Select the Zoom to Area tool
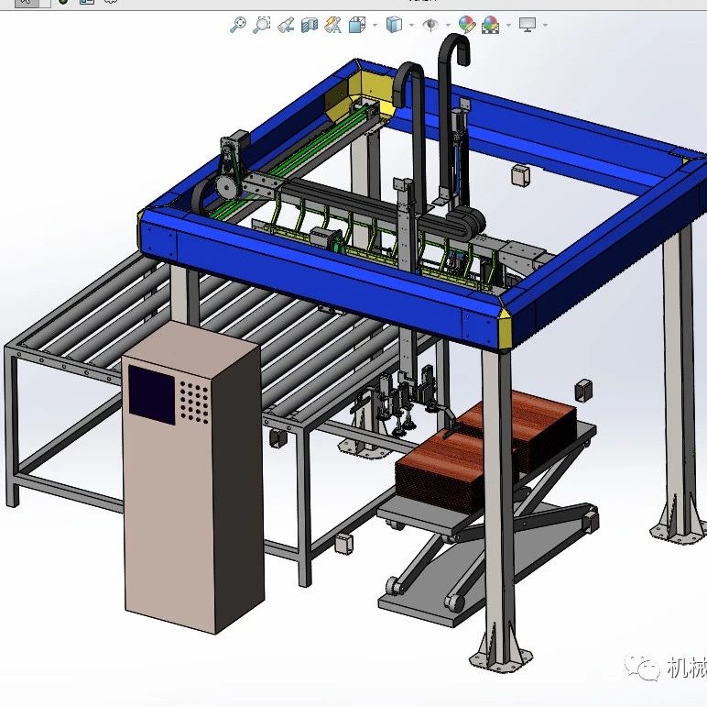 [x=262, y=25]
